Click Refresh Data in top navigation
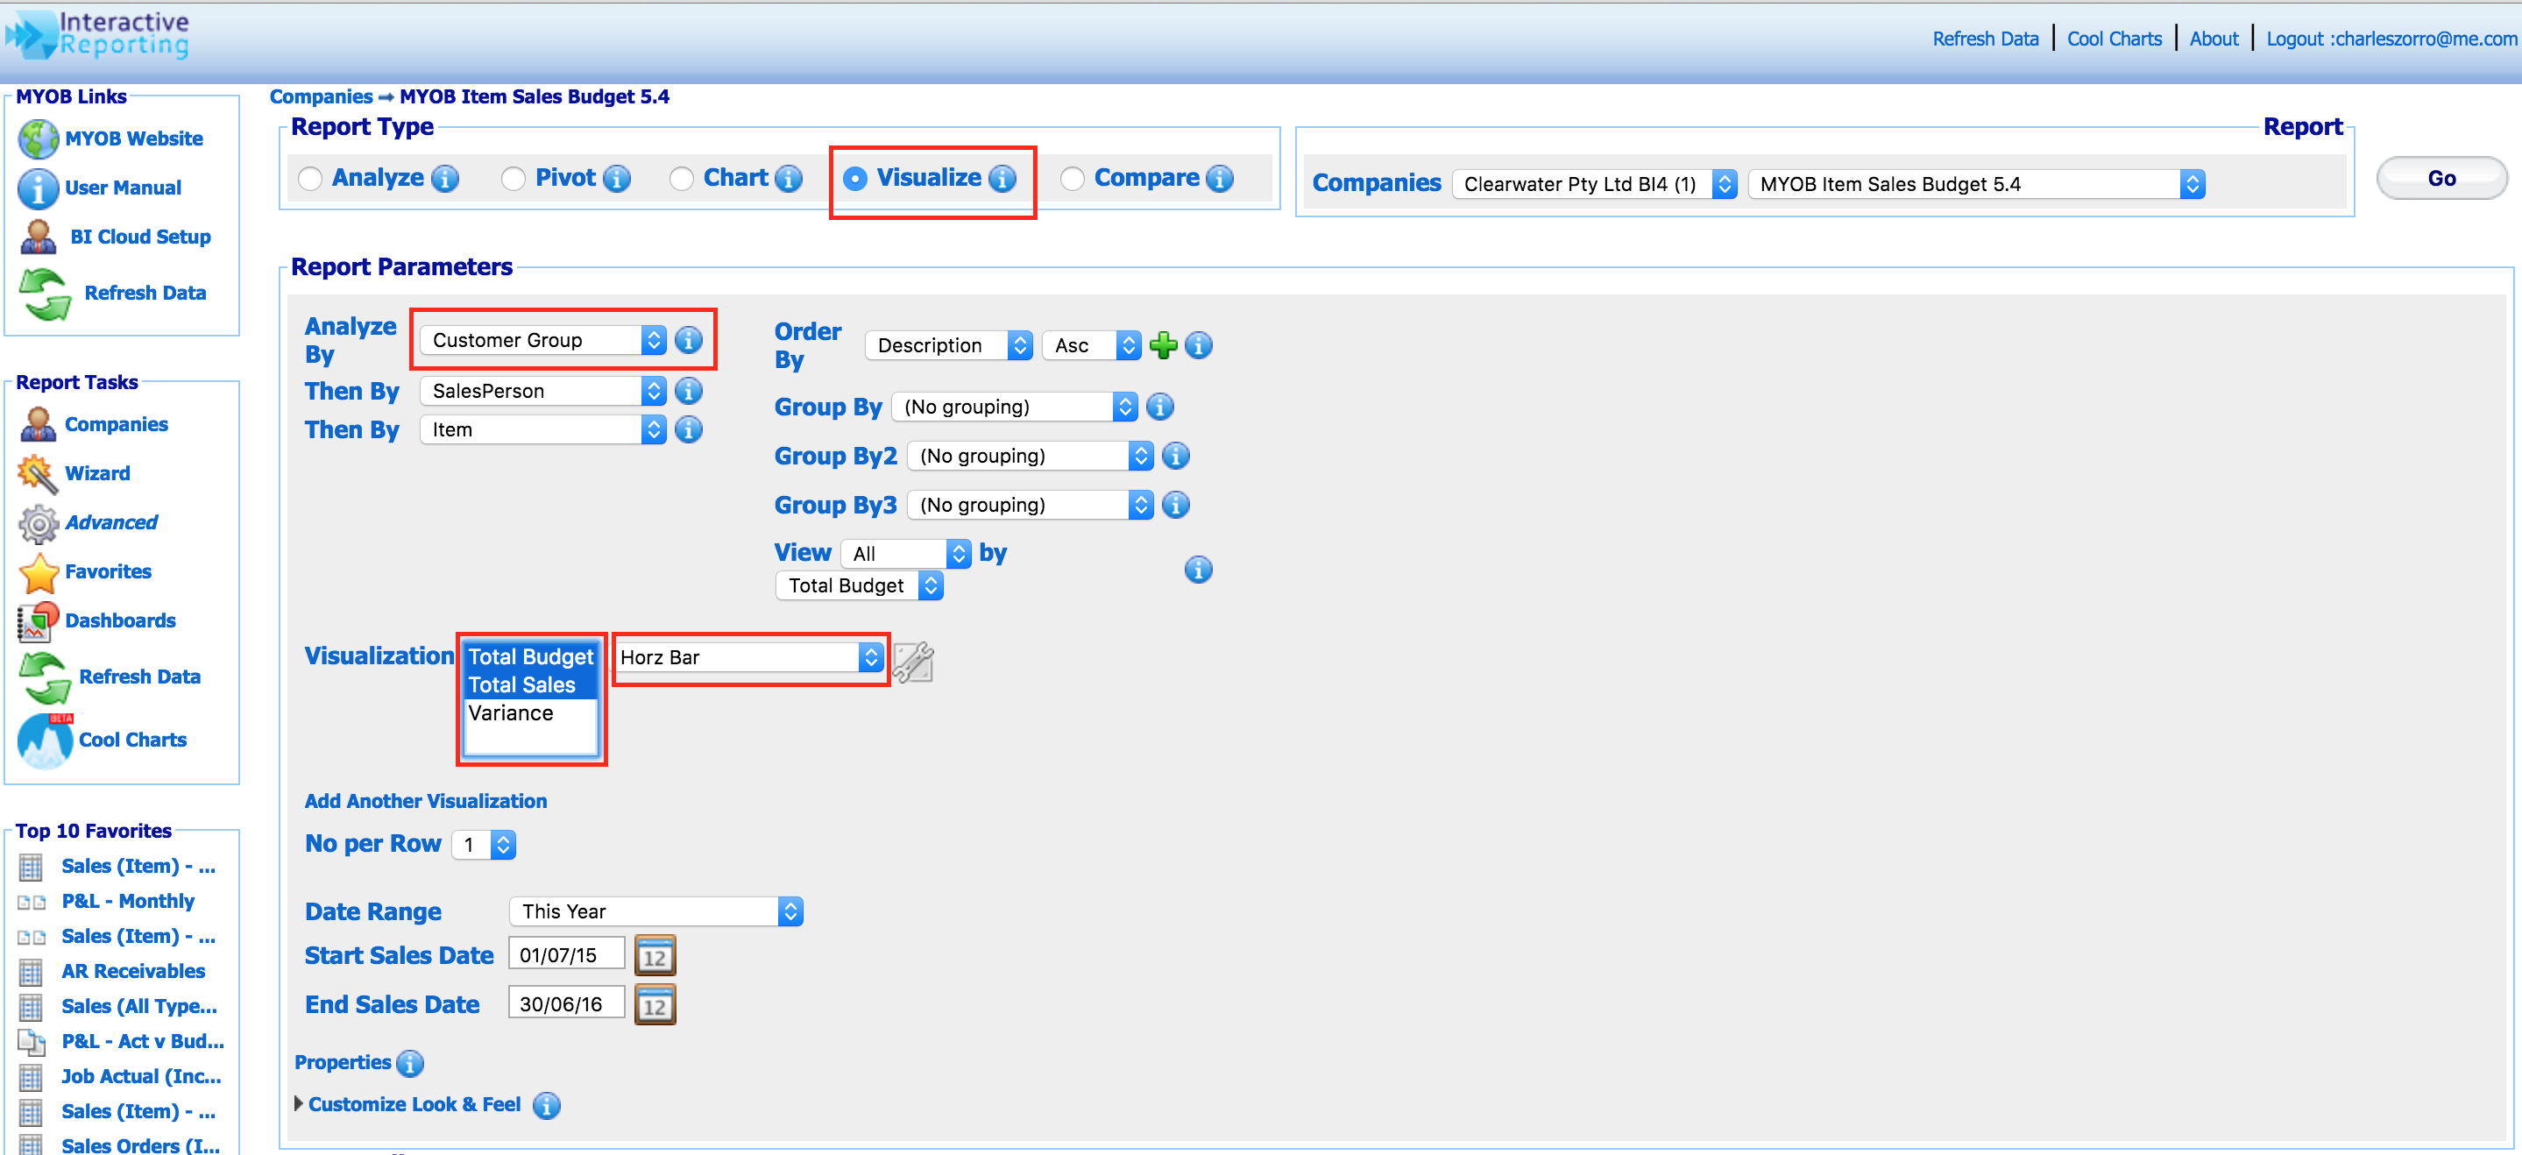The image size is (2522, 1155). coord(1986,39)
